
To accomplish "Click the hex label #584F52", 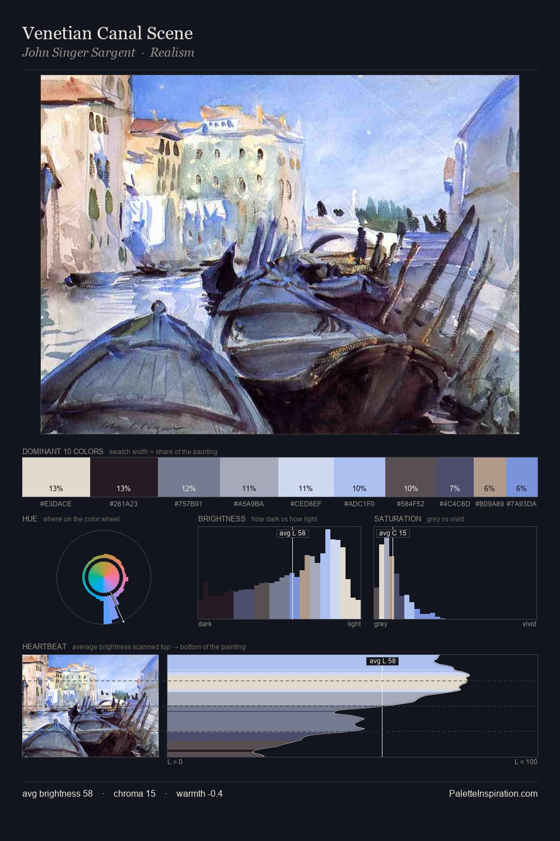I will [x=411, y=503].
